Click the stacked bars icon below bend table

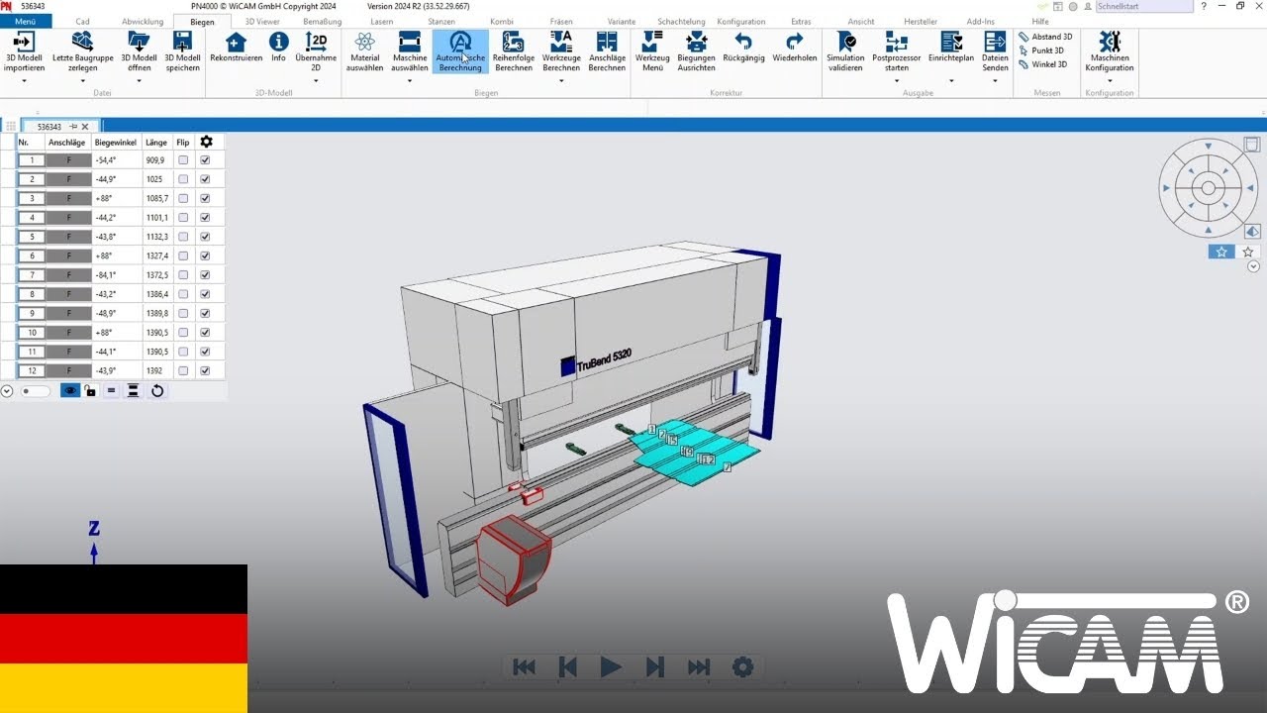133,391
